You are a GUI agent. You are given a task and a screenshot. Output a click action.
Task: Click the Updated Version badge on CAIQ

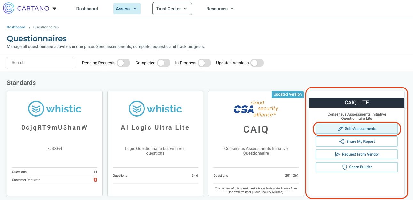click(x=287, y=94)
